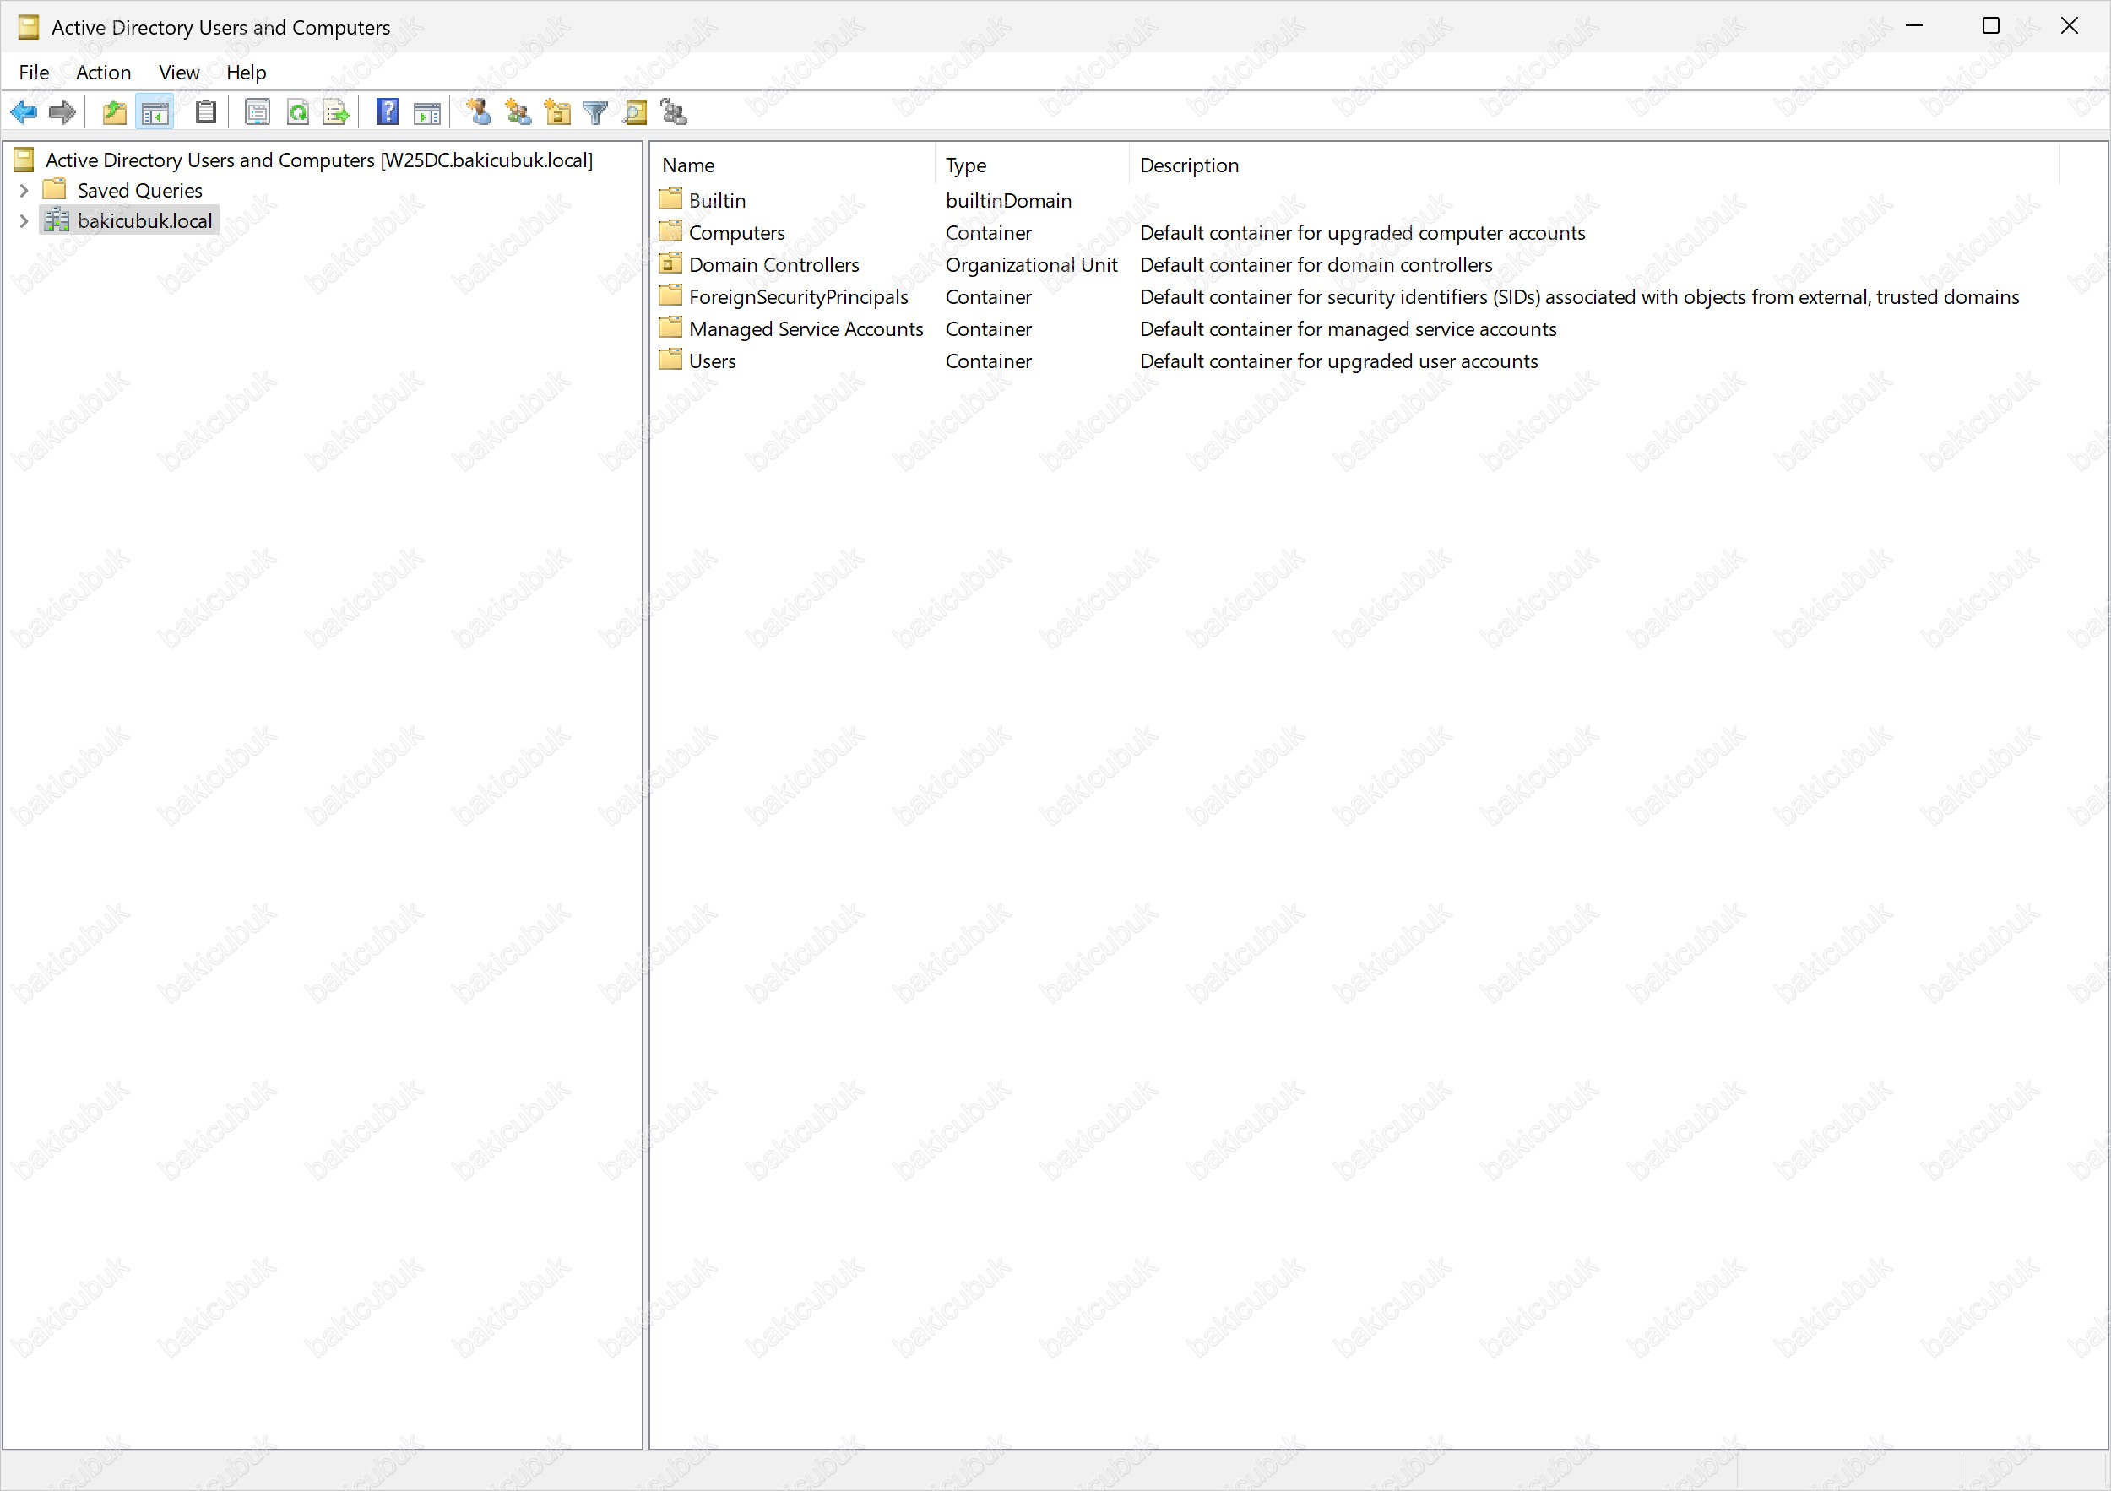Minimize the Active Directory window
2111x1491 pixels.
click(1914, 25)
